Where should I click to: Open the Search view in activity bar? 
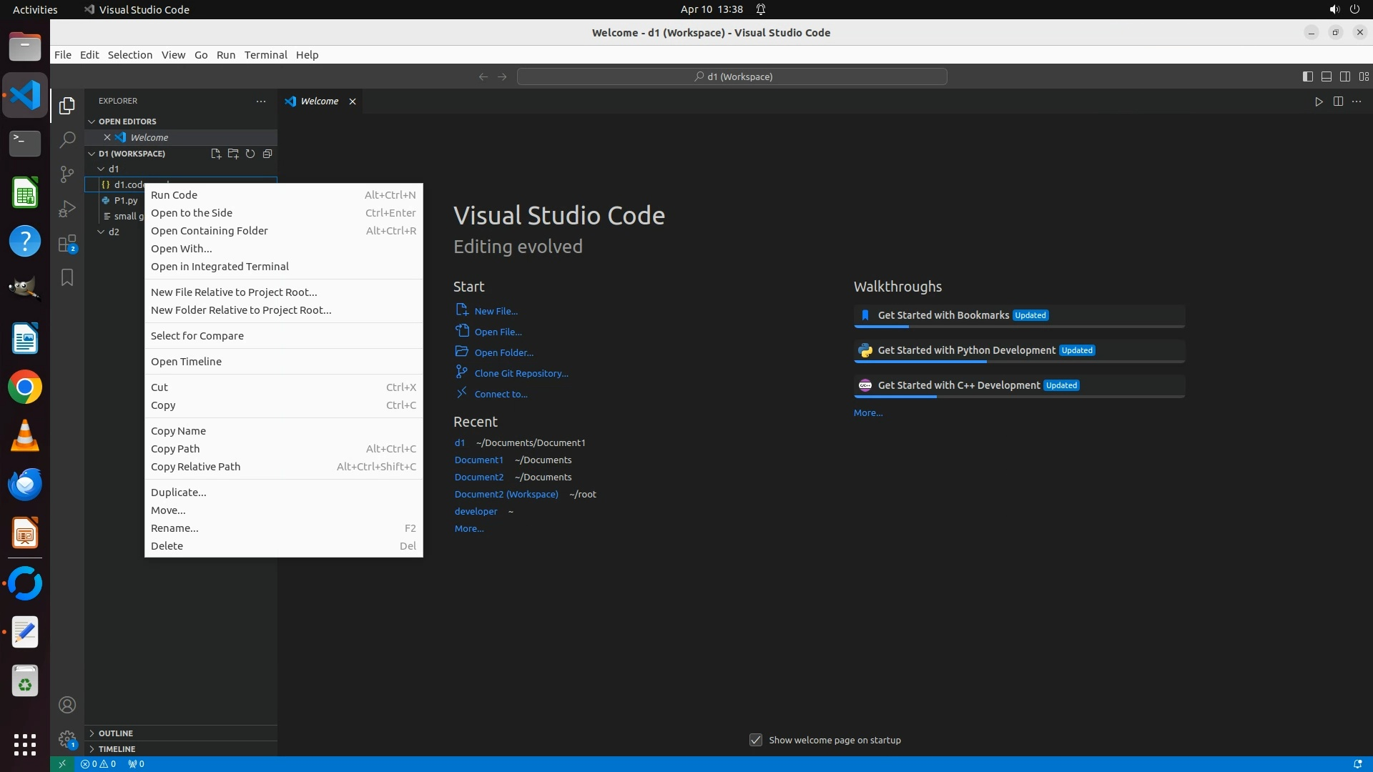coord(67,139)
